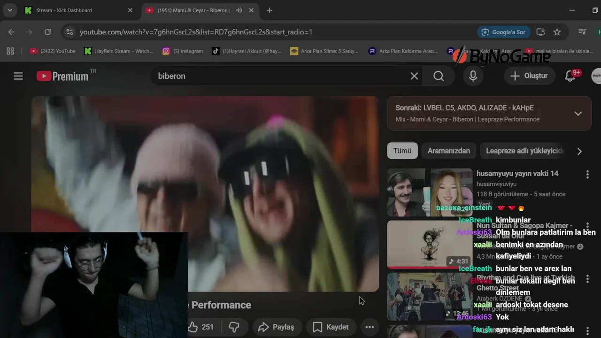Minimize the browser window
The height and width of the screenshot is (338, 601).
point(572,10)
